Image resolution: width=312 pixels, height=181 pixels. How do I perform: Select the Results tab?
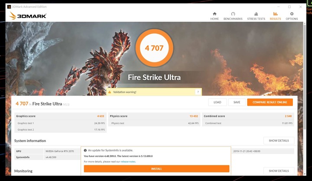click(x=276, y=16)
